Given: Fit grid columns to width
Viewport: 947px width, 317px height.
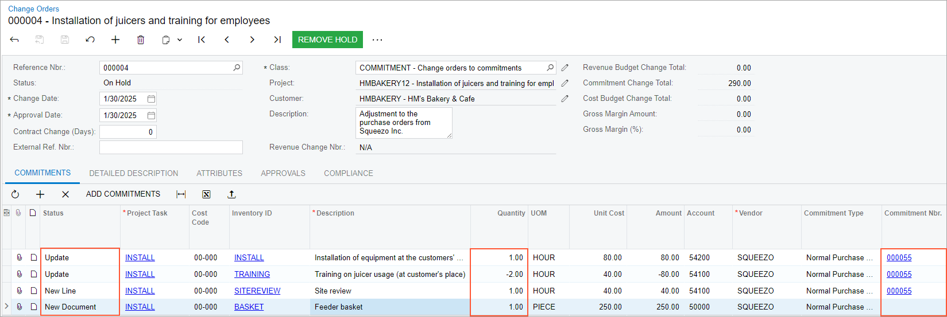Looking at the screenshot, I should [181, 194].
